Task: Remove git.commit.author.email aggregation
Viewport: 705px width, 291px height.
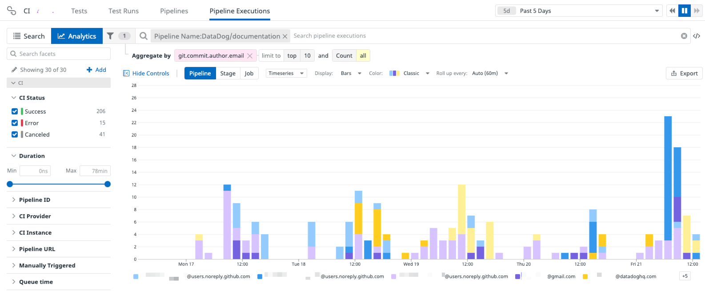Action: tap(250, 55)
